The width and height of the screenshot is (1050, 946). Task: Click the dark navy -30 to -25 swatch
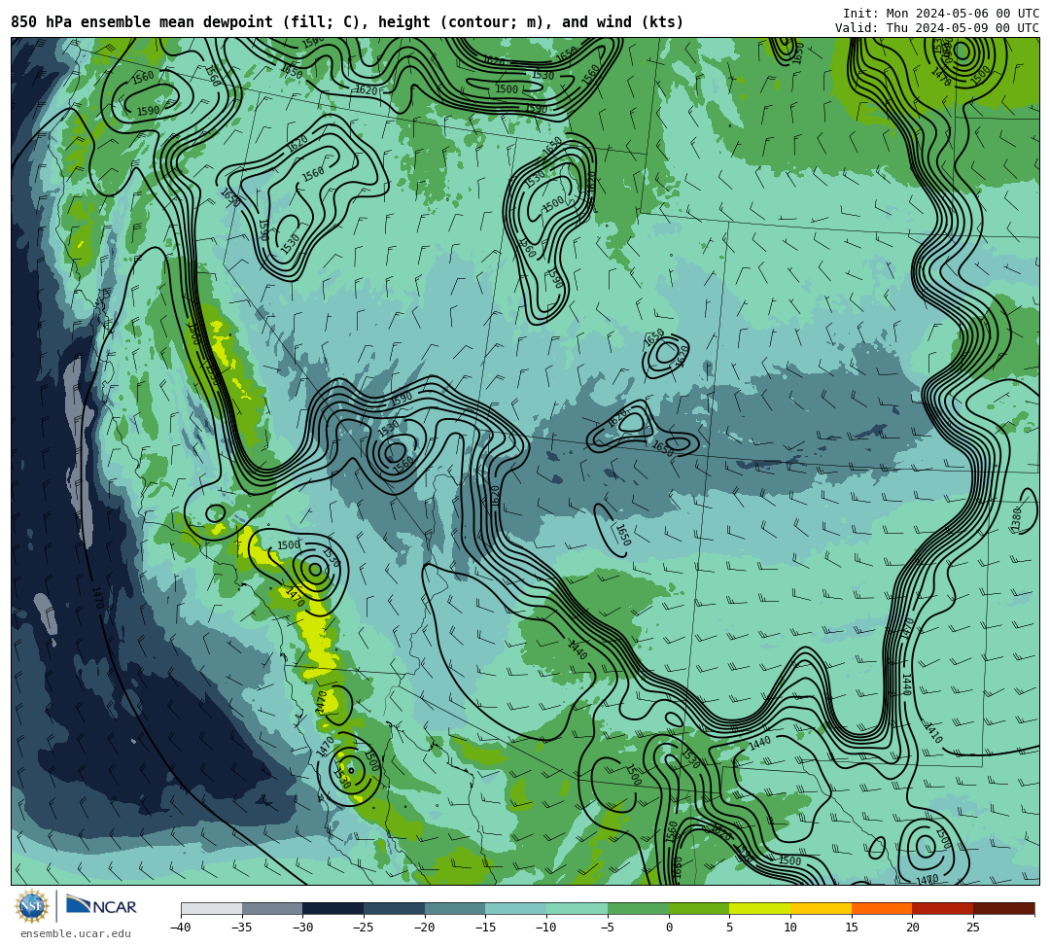[333, 908]
